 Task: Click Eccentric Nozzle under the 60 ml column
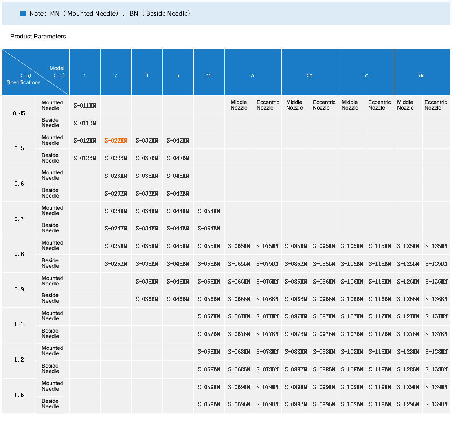pos(435,105)
